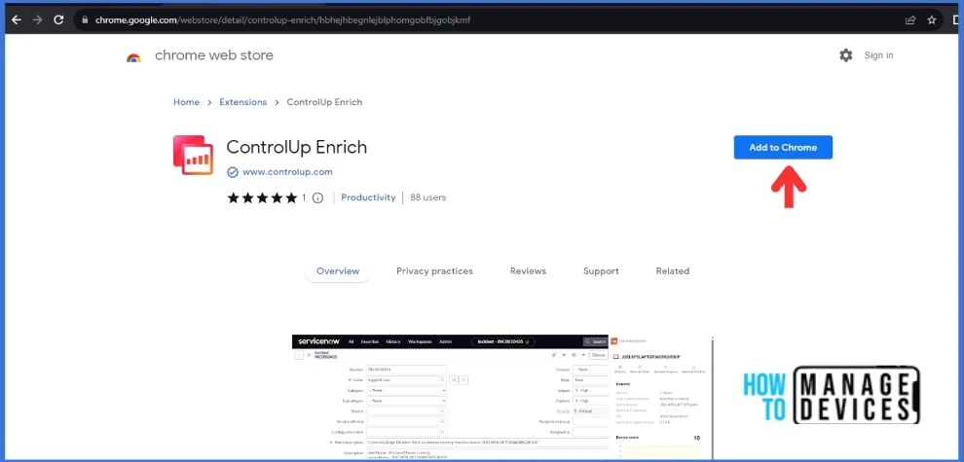Screen dimensions: 964x462
Task: Go to the Home breadcrumb
Action: click(x=186, y=102)
